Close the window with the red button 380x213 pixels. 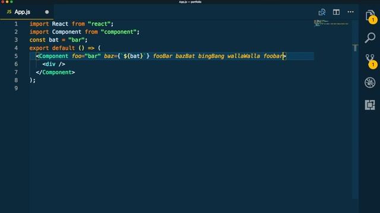[2, 2]
